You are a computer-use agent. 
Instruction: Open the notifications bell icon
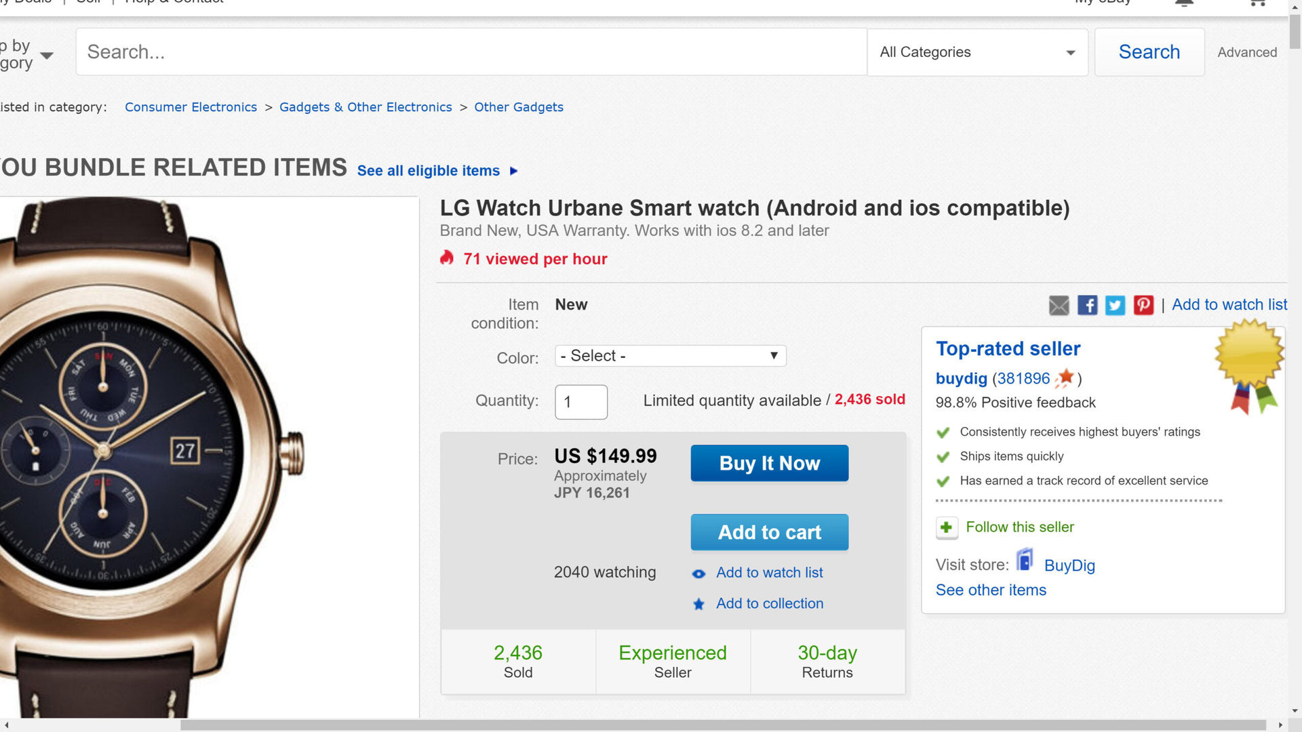[x=1184, y=3]
